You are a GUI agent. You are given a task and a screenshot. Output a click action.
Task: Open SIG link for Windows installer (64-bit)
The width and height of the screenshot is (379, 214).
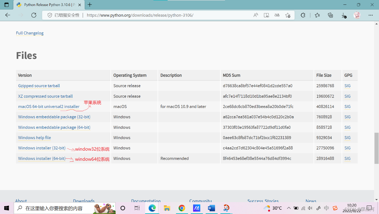(347, 158)
